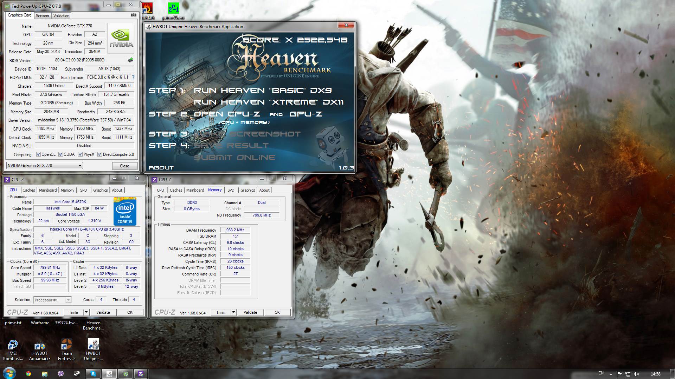
Task: Click Tools button in left CPU-Z window
Action: [x=73, y=312]
